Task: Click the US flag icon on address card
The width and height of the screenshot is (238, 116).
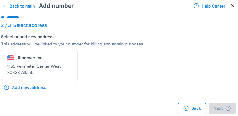Action: point(11,58)
